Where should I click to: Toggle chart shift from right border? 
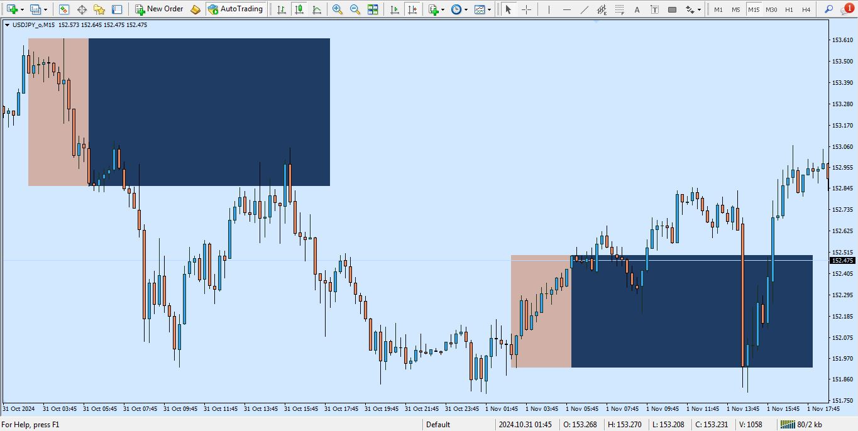point(412,9)
